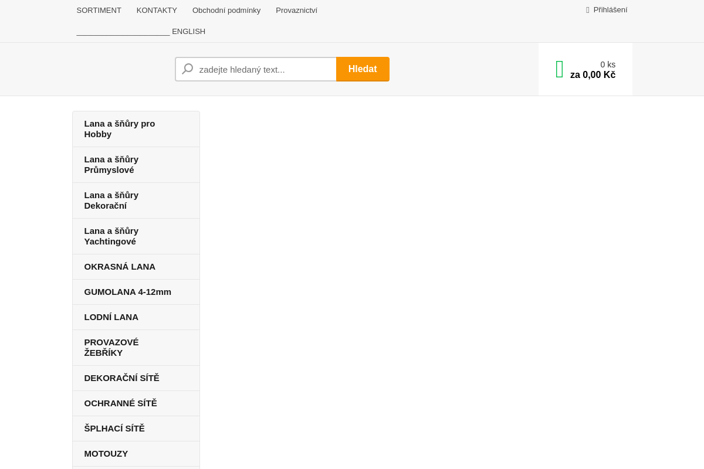
Task: Choose Lana a šňůry Dekorační category
Action: pos(111,200)
